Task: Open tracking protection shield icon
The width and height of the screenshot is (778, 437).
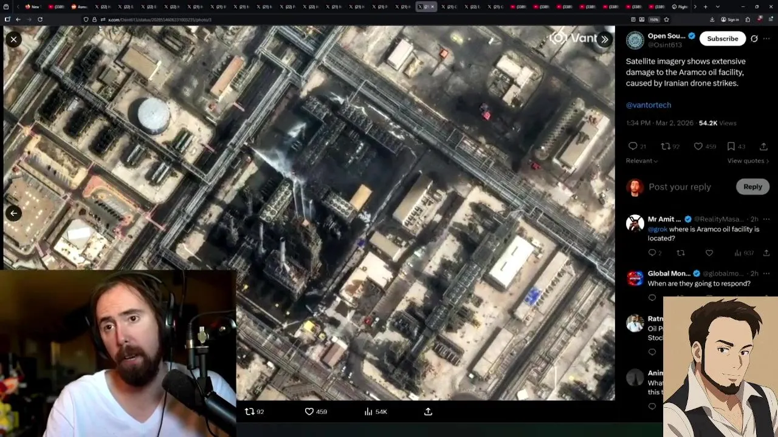Action: (x=86, y=19)
